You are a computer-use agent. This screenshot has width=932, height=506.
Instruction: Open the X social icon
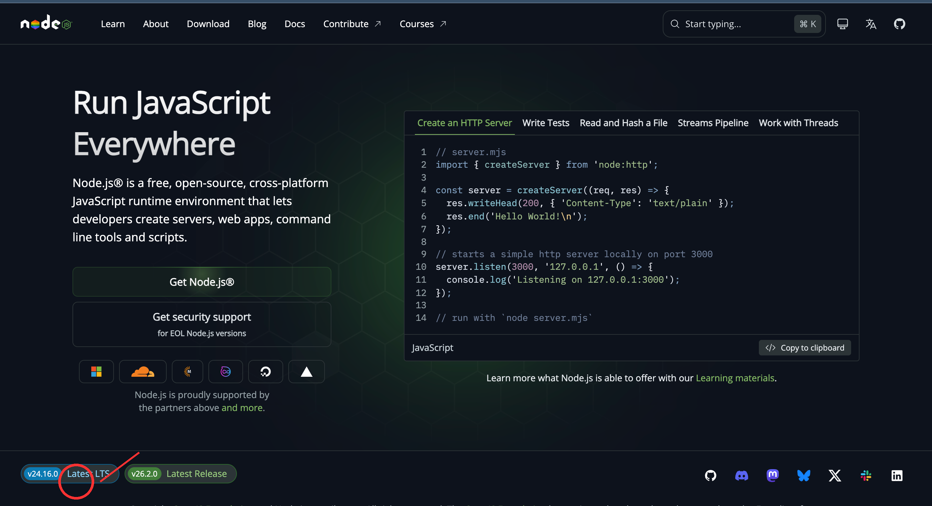(x=835, y=475)
